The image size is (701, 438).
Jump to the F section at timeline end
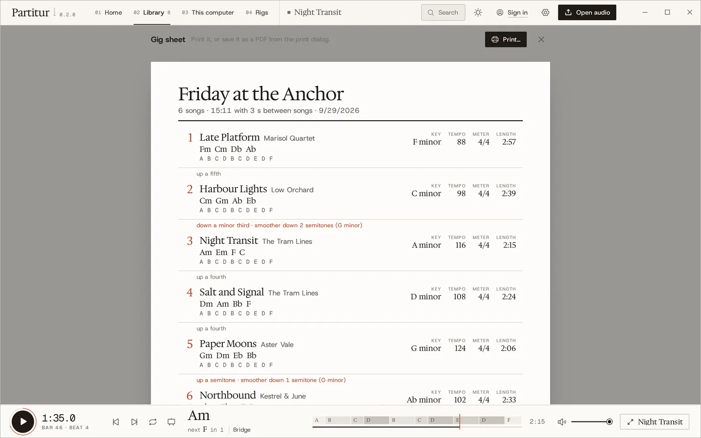point(513,420)
